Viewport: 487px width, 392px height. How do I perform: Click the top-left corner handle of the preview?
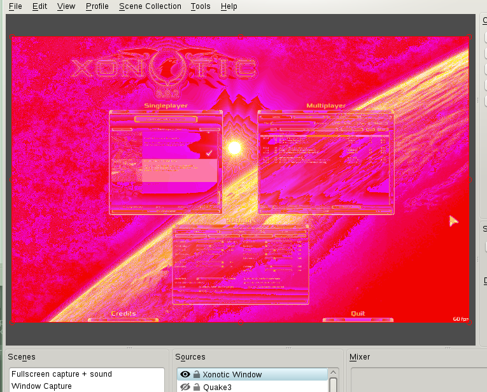pos(11,36)
